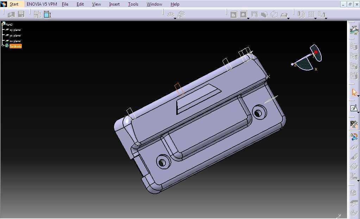Open the File menu
This screenshot has height=219, width=360.
click(65, 4)
